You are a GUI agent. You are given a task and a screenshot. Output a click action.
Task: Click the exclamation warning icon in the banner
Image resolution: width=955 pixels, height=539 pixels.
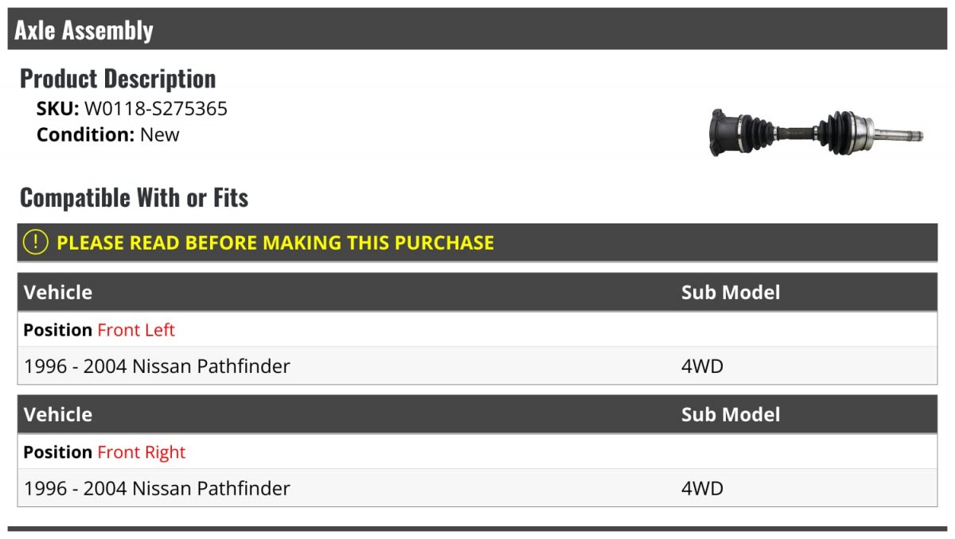click(x=36, y=242)
